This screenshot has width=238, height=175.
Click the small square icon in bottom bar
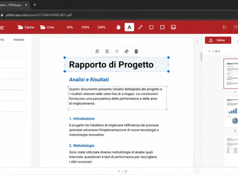click(x=196, y=171)
